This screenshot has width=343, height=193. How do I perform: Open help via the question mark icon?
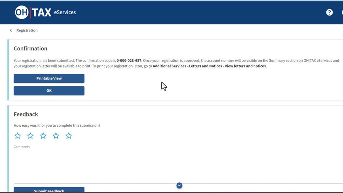[x=329, y=12]
